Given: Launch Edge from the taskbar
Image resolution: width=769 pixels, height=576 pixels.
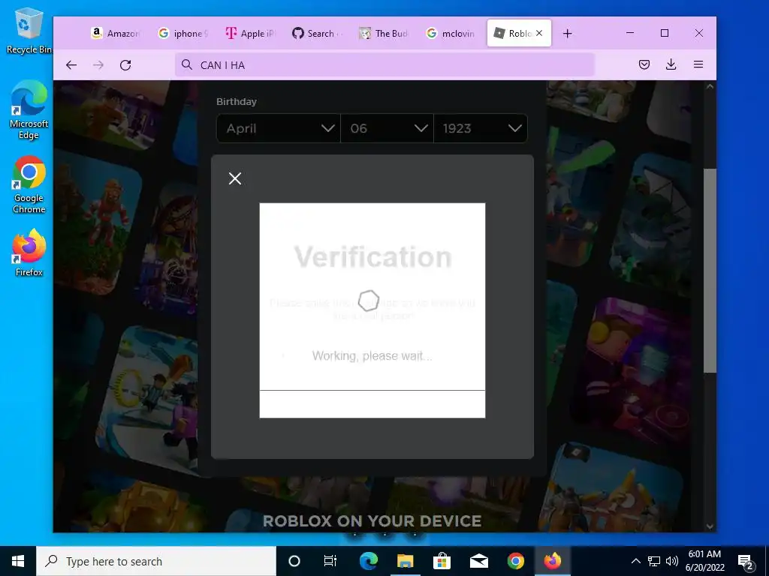Looking at the screenshot, I should (x=368, y=561).
